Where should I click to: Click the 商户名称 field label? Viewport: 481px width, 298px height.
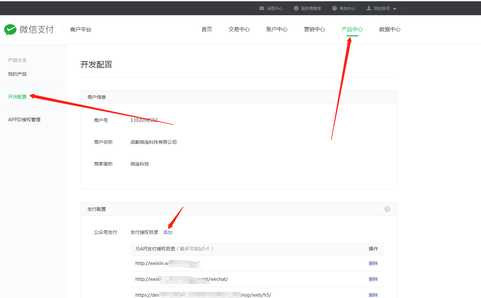[x=103, y=142]
